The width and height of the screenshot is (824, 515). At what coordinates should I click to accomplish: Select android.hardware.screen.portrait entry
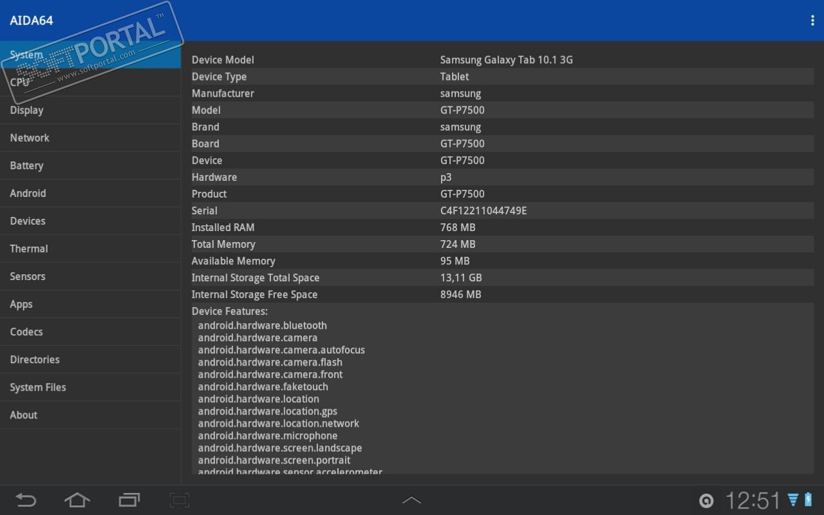274,460
